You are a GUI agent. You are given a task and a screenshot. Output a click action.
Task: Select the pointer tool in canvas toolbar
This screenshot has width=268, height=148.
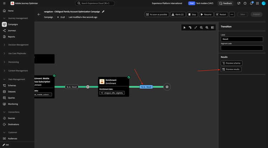click(x=184, y=27)
